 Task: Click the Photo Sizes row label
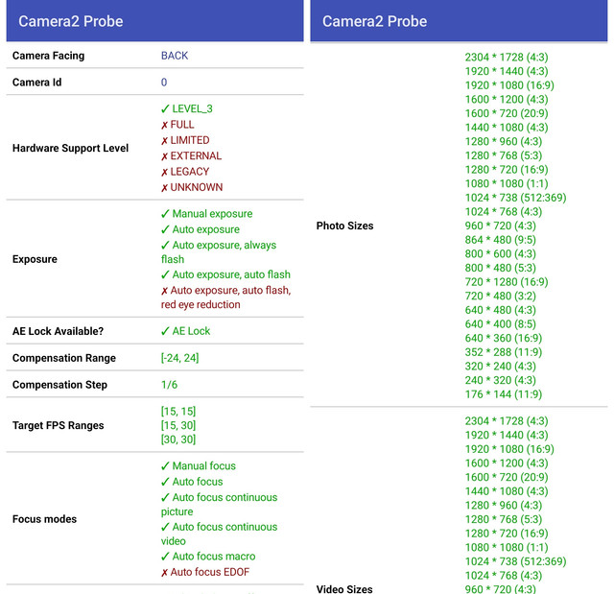pos(345,226)
